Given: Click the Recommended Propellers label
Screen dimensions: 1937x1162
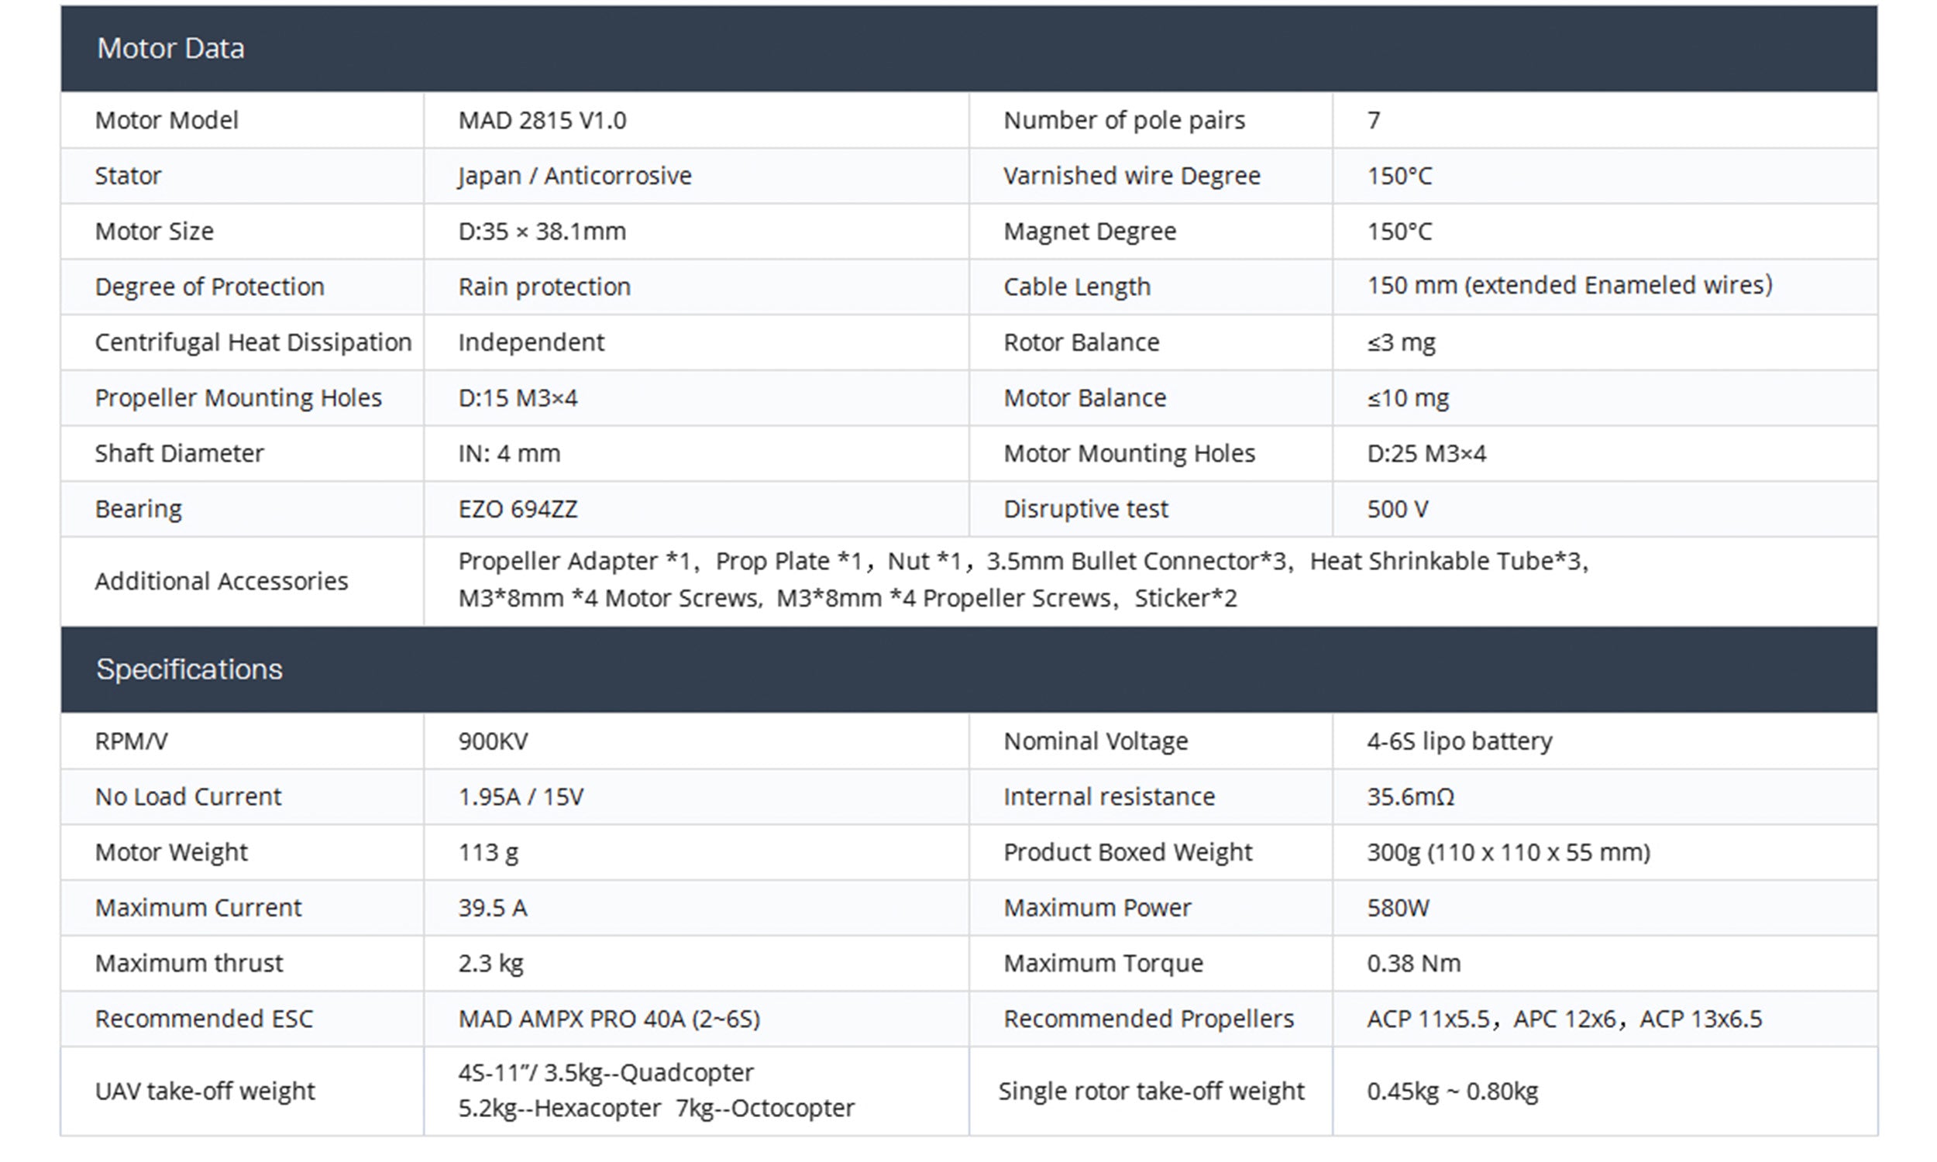Looking at the screenshot, I should pos(1148,1019).
